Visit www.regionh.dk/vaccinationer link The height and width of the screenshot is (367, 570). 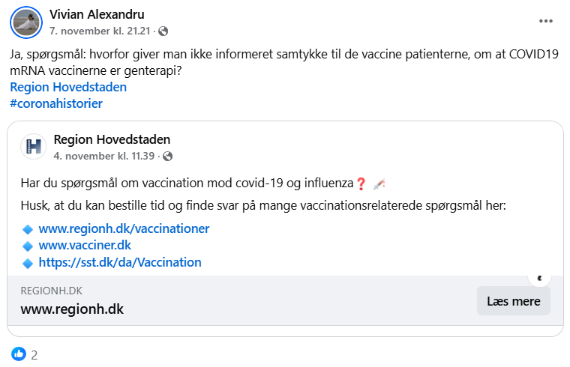[x=124, y=228]
